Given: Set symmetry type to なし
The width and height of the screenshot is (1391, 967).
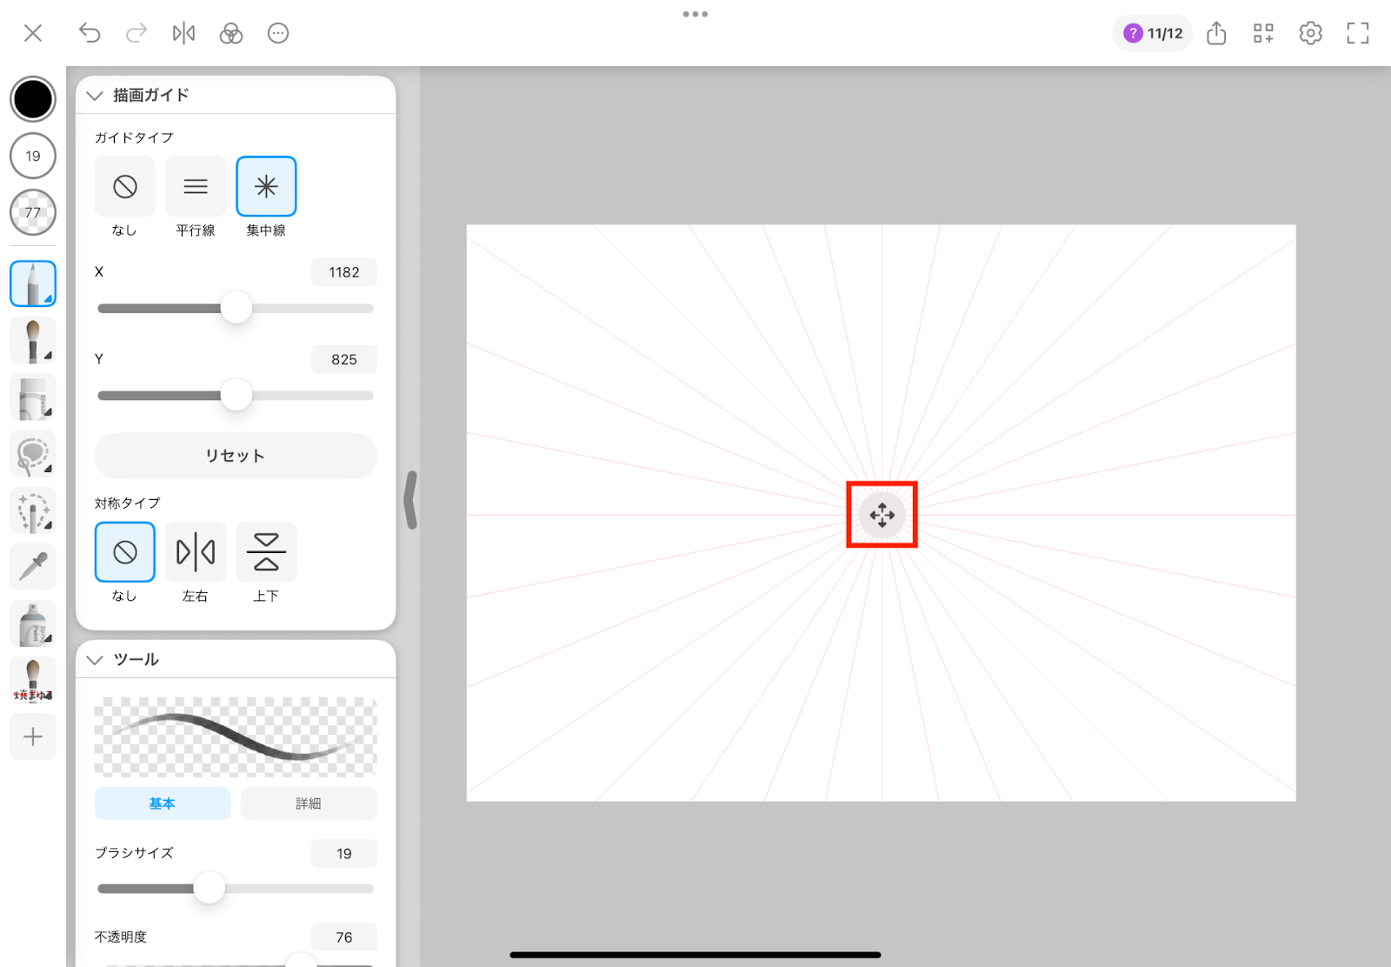Looking at the screenshot, I should pyautogui.click(x=125, y=552).
